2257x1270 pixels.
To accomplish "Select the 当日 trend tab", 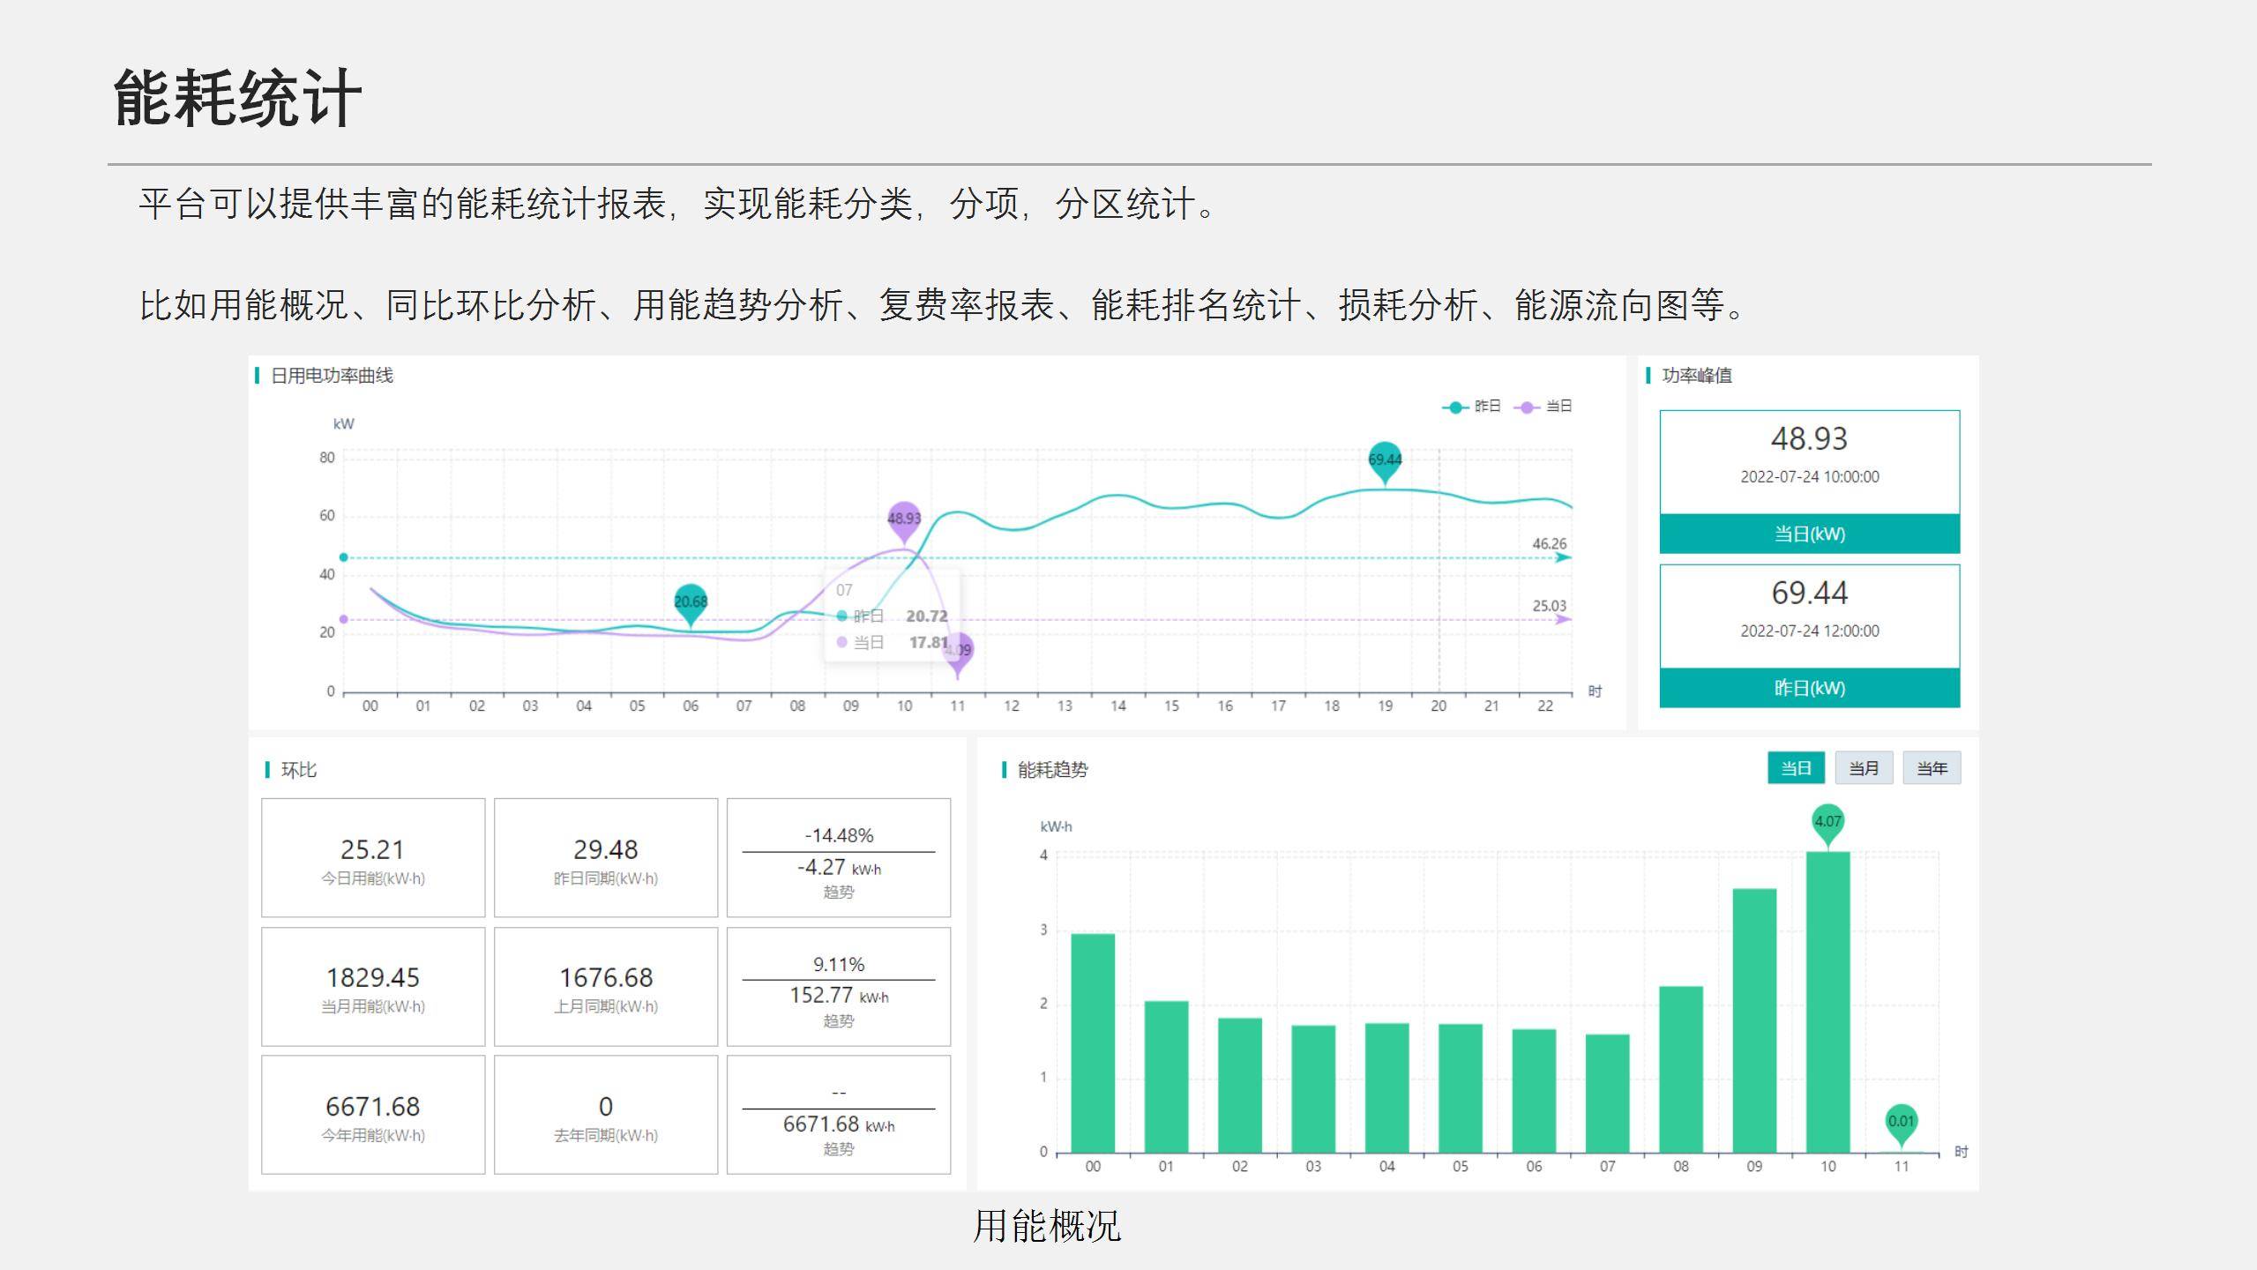I will click(1796, 768).
